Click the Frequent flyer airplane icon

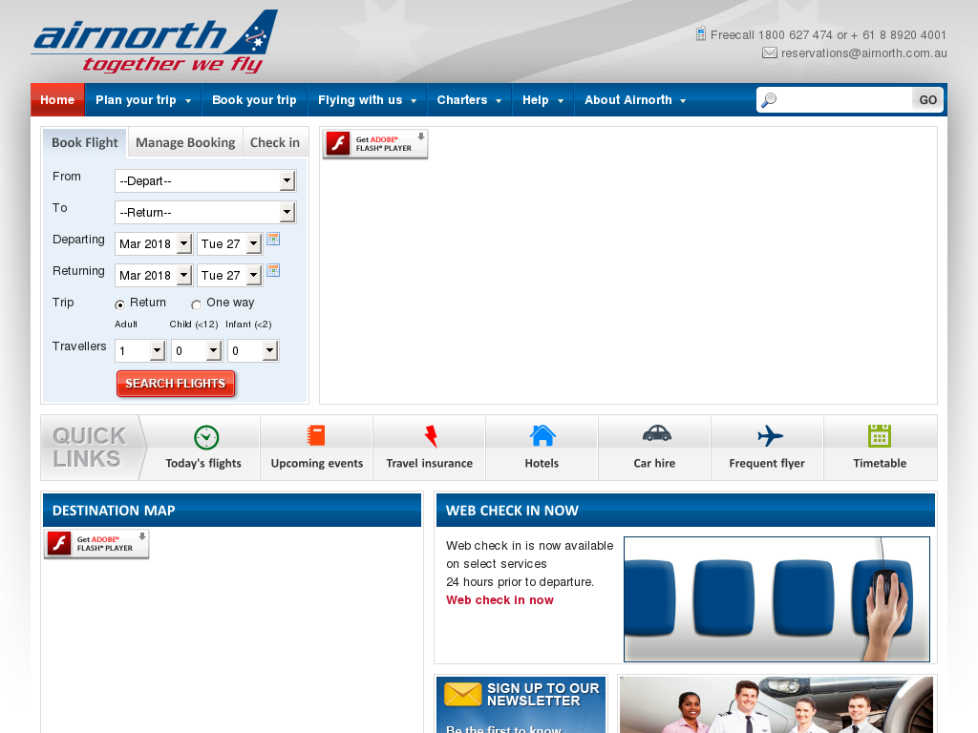tap(767, 437)
